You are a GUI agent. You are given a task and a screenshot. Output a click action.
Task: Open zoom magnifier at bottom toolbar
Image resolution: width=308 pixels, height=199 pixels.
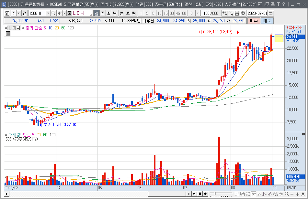pyautogui.click(x=287, y=194)
